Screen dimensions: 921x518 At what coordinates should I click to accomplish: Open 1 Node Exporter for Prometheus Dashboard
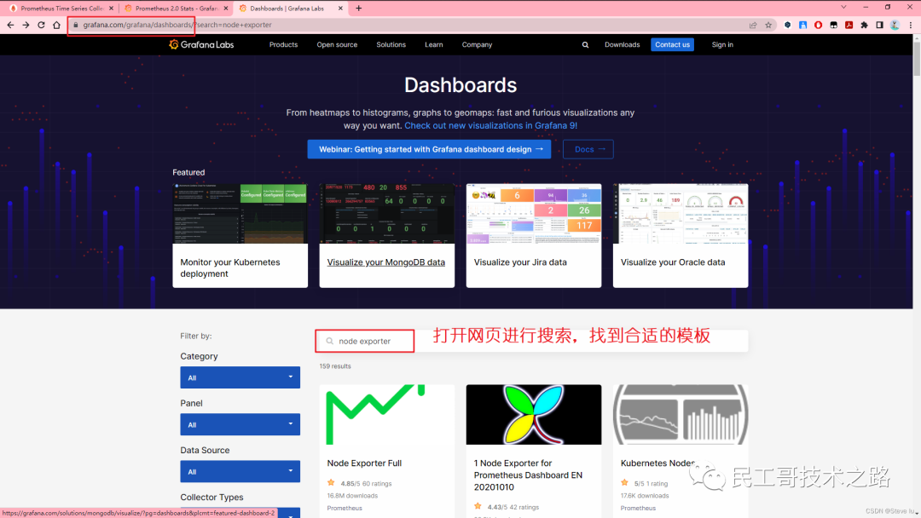pos(528,475)
